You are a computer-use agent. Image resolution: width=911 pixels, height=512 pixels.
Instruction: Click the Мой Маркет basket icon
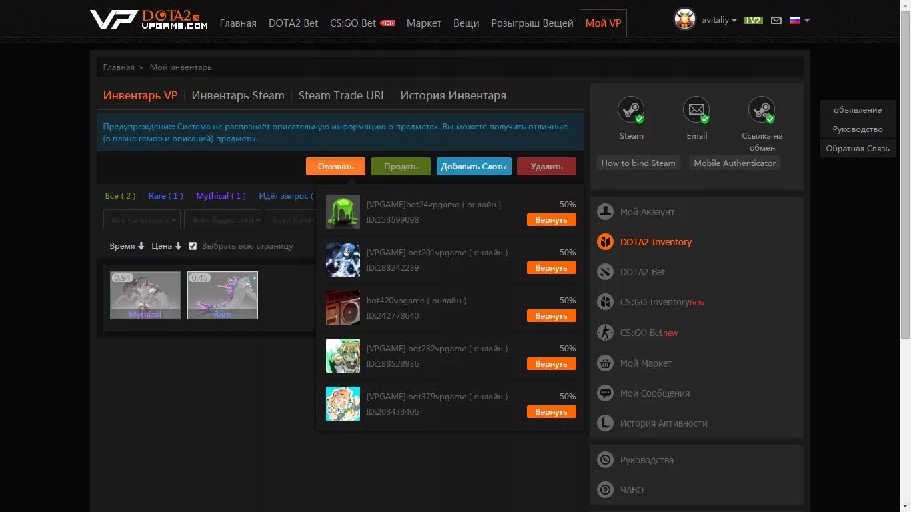605,363
